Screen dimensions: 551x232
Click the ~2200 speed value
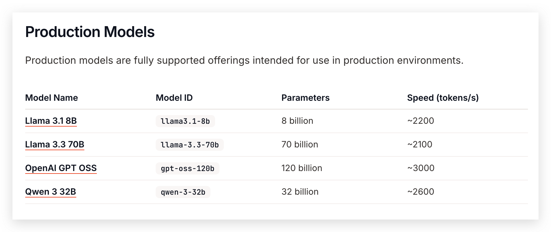(421, 121)
